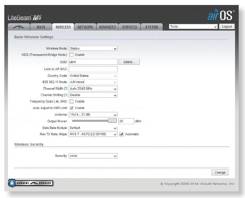Viewport: 245px width, 198px height.
Task: Go to the SYSTEM tab
Action: (x=151, y=27)
